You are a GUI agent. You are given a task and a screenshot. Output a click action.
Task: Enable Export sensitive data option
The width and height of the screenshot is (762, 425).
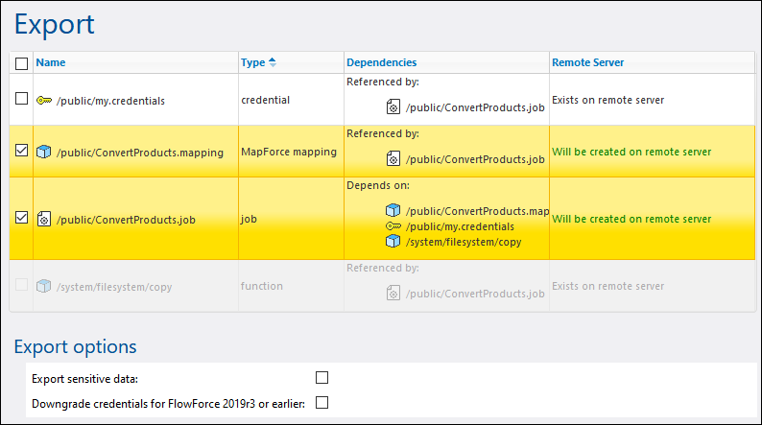pyautogui.click(x=322, y=377)
